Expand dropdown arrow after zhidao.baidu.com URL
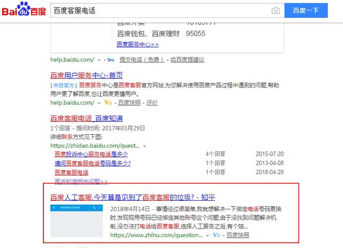Viewport: 343px width, 248px height. click(145, 146)
